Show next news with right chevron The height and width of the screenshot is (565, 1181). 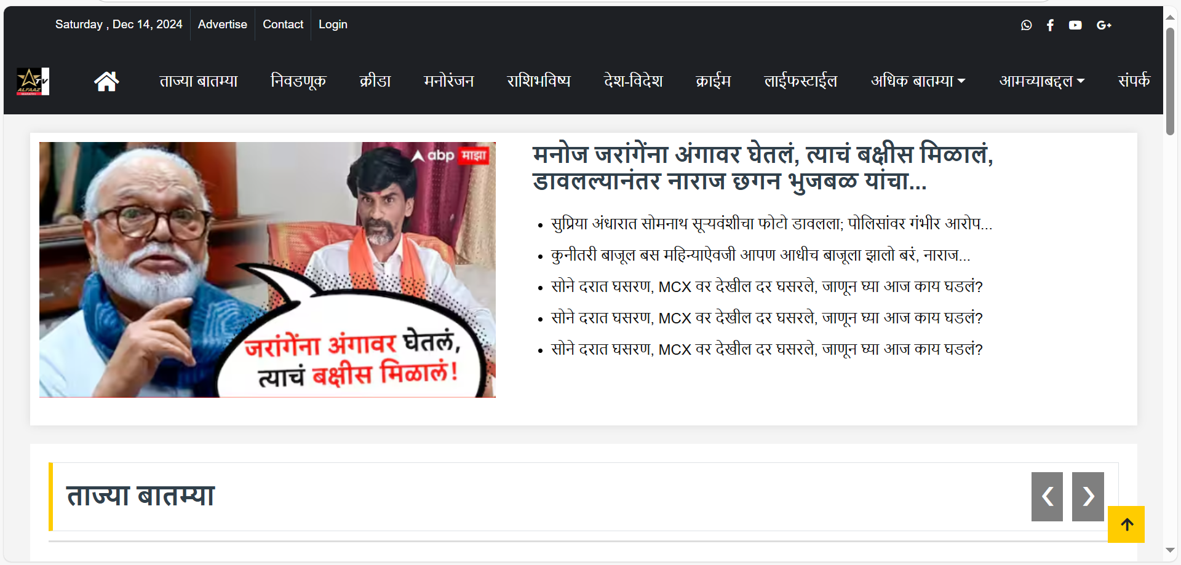(1088, 497)
